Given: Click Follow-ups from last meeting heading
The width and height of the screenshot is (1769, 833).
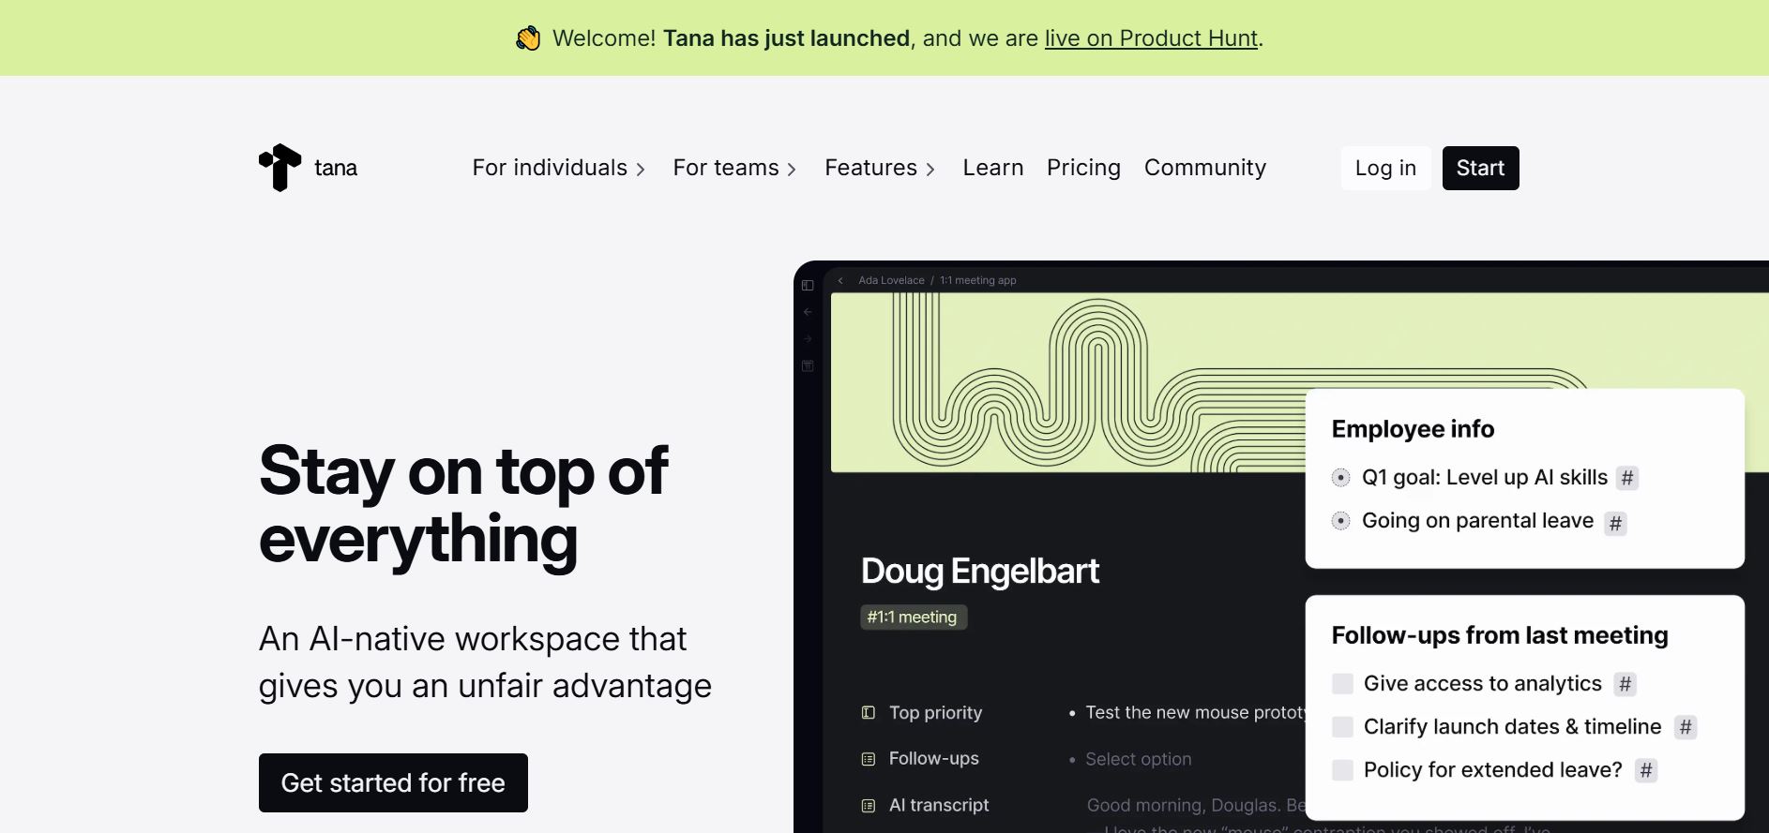Looking at the screenshot, I should point(1500,635).
